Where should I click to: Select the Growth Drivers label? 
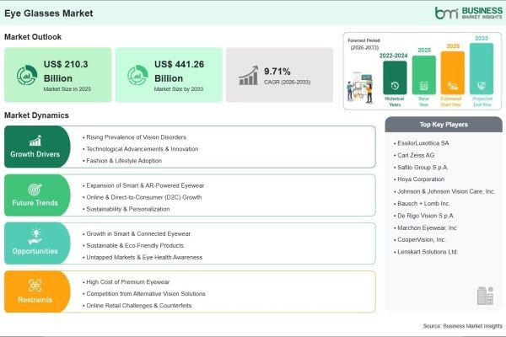(35, 154)
